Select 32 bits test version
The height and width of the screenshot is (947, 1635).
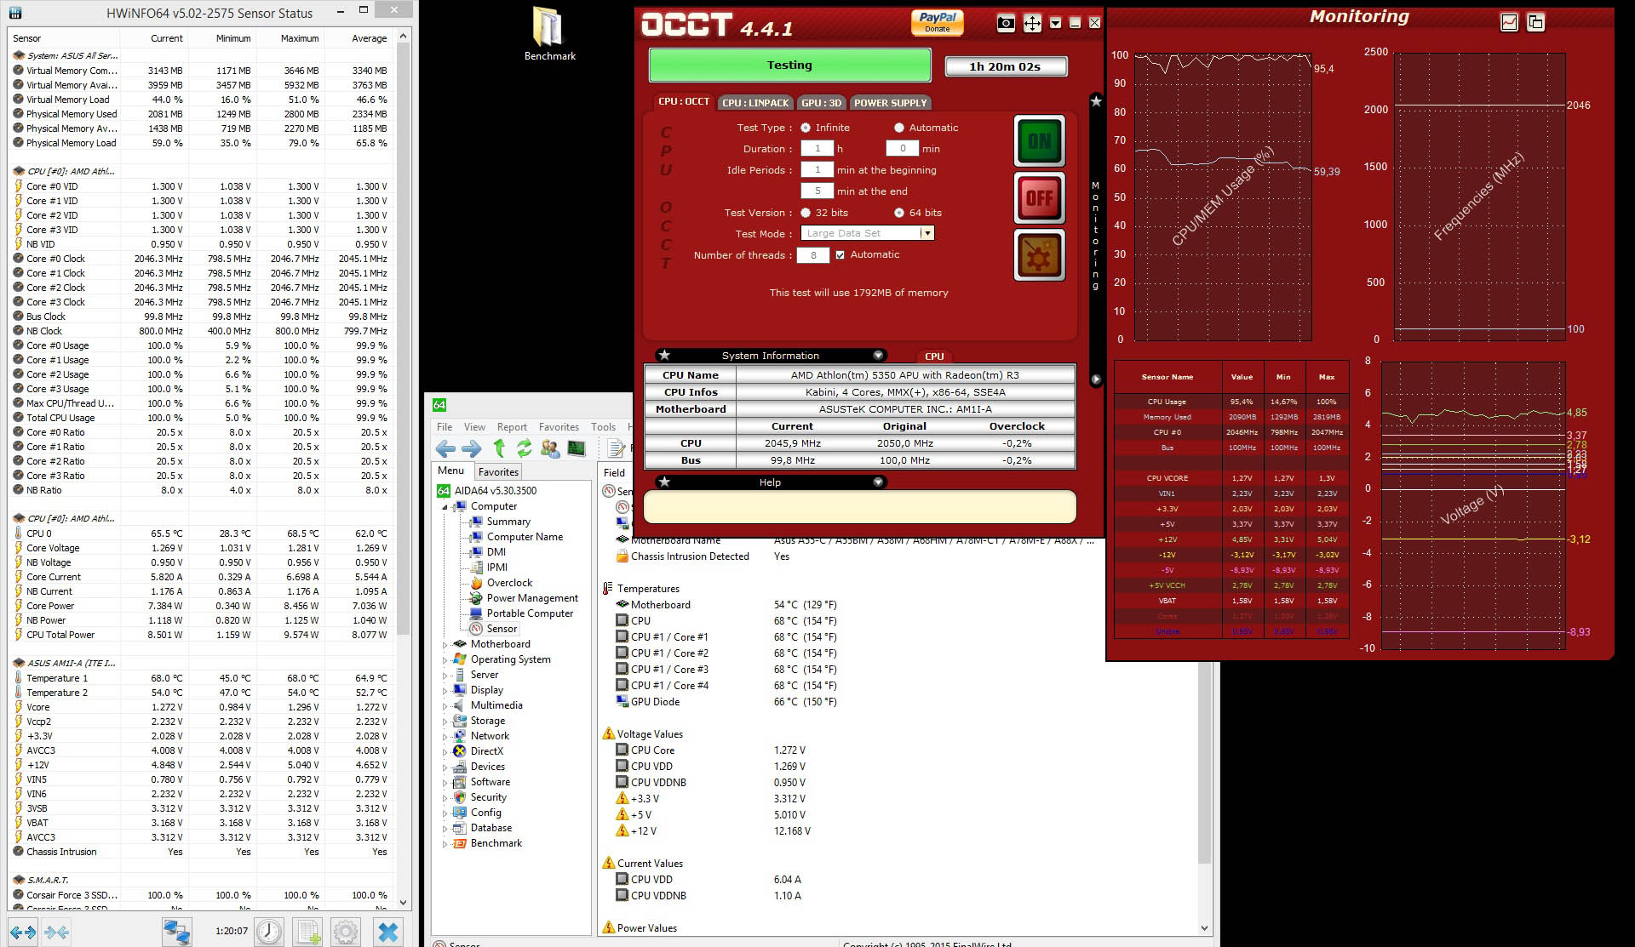coord(805,213)
